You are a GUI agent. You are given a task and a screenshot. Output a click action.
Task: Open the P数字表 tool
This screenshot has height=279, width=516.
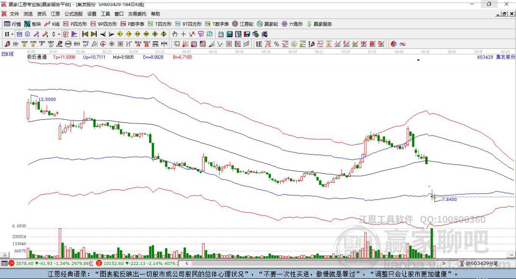133,24
